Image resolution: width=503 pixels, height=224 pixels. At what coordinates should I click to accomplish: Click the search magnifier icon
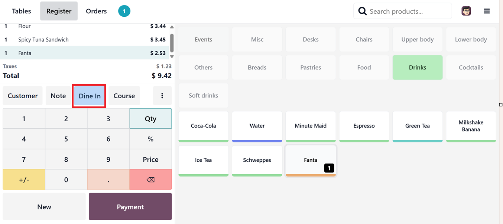(362, 11)
